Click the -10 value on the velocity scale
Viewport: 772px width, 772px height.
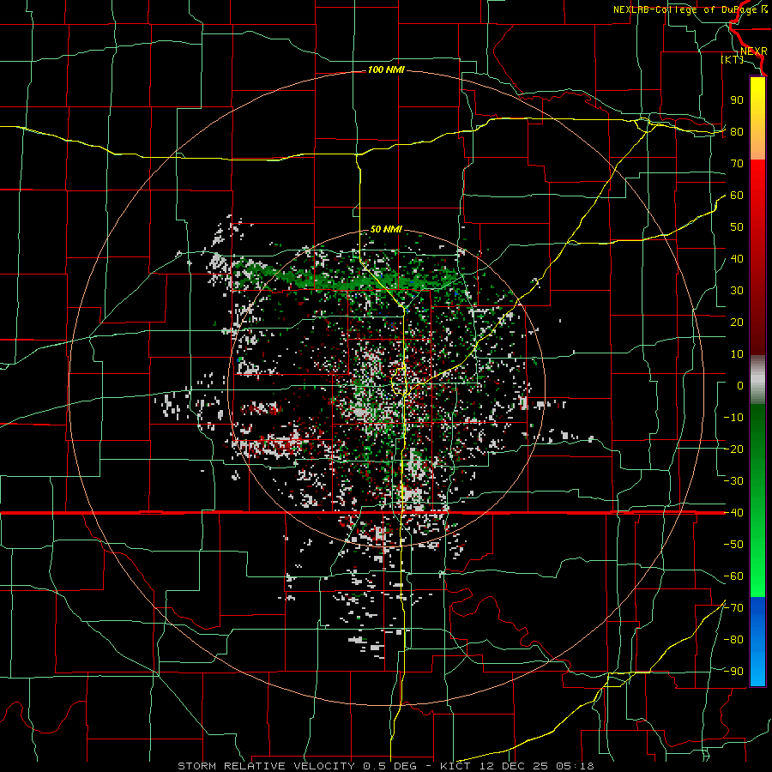coord(733,418)
